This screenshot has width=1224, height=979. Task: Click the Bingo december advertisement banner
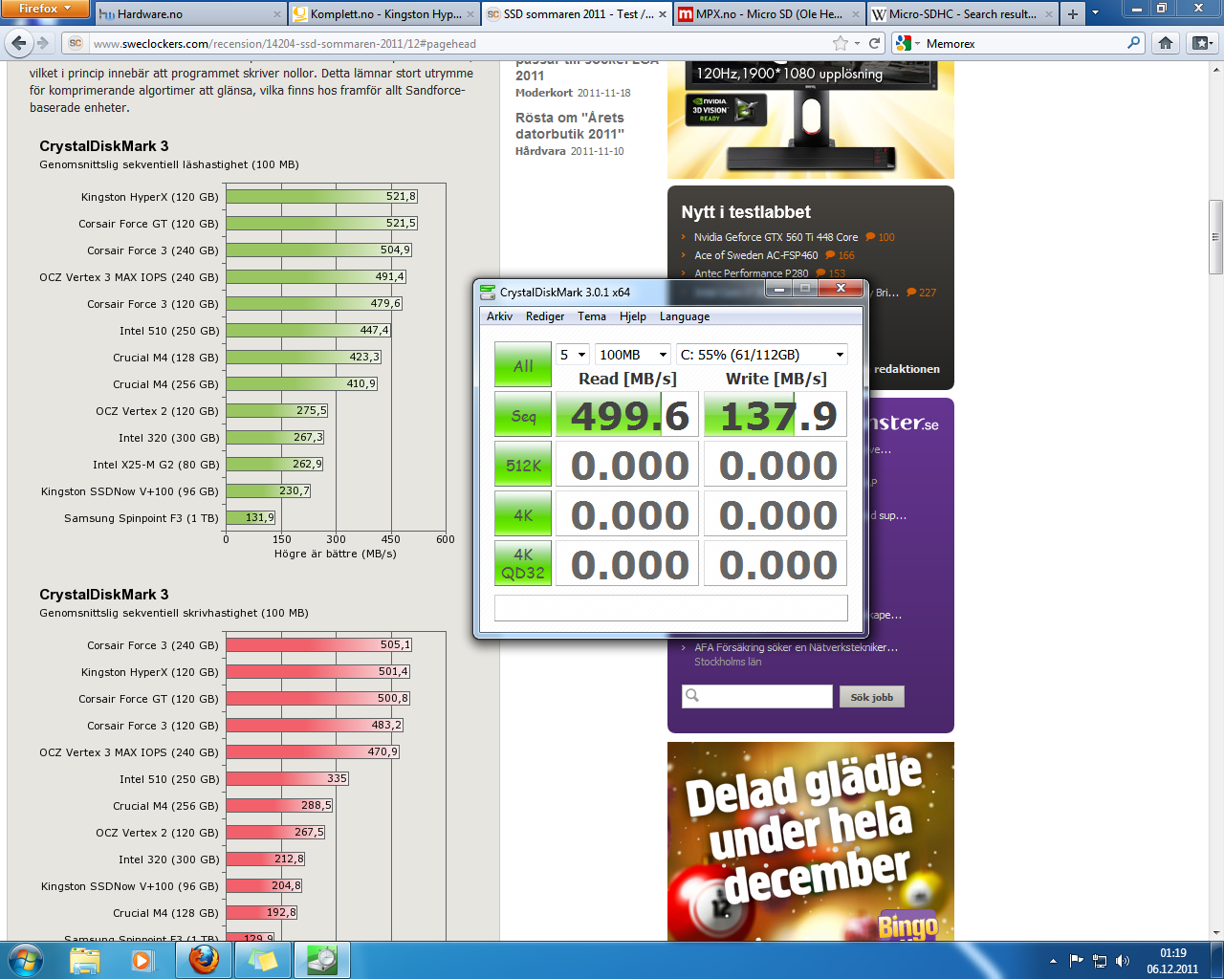(x=811, y=841)
